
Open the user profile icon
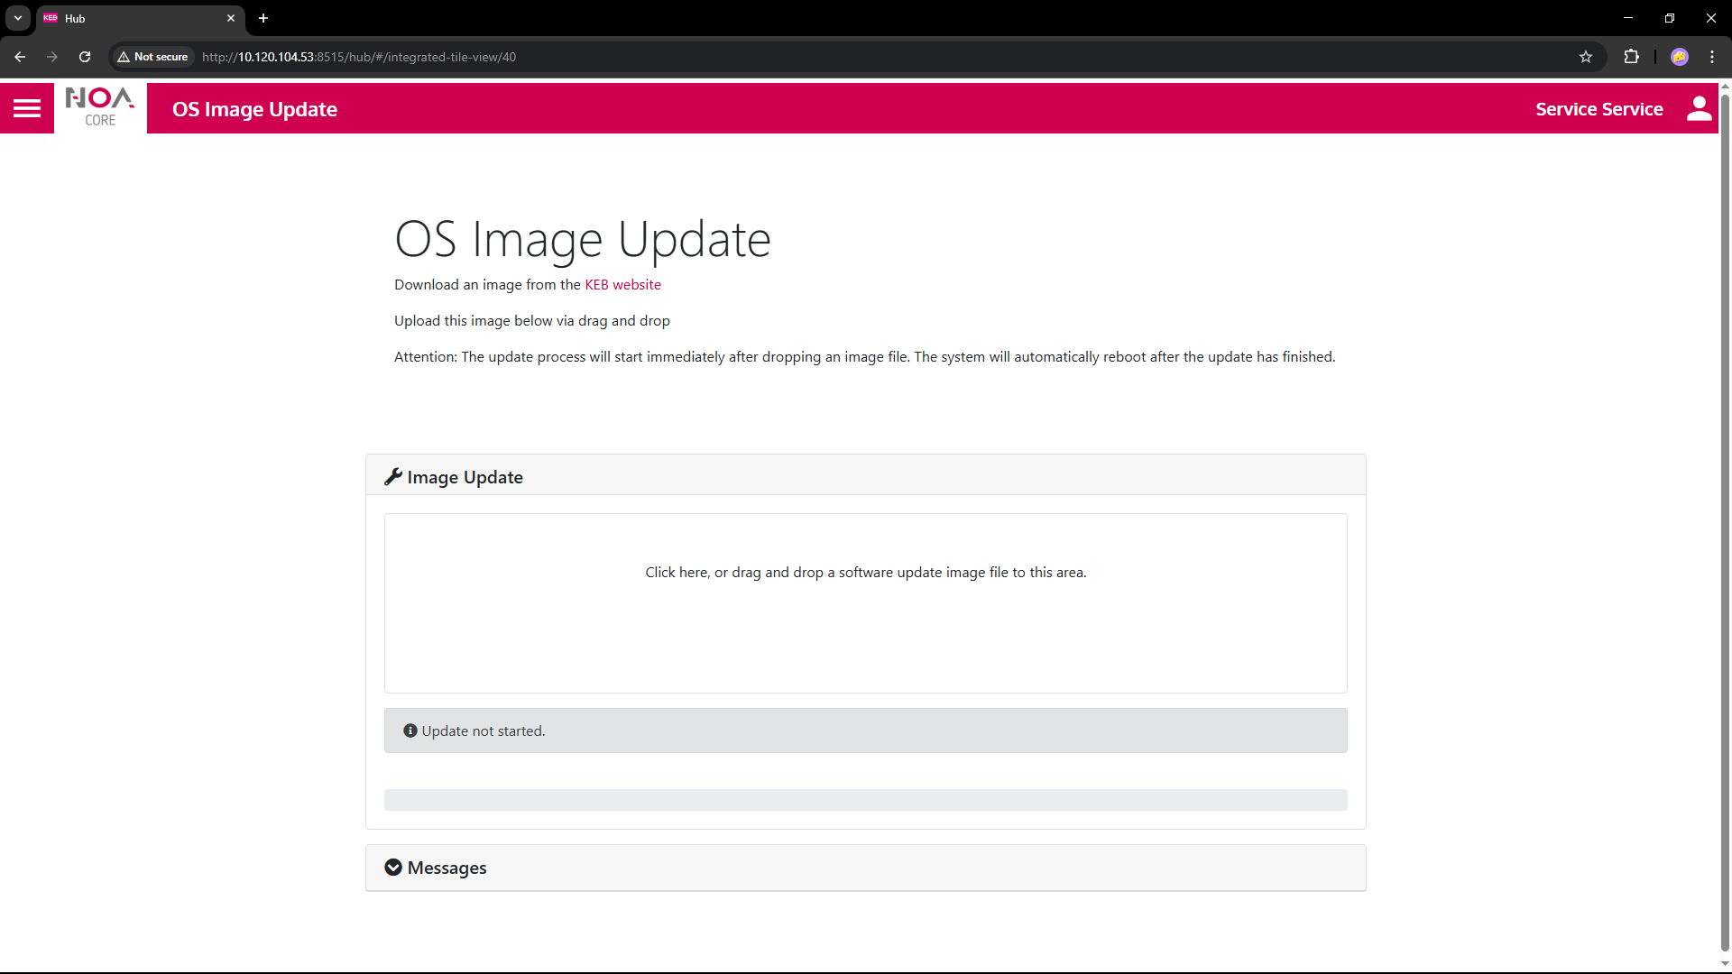[1699, 109]
